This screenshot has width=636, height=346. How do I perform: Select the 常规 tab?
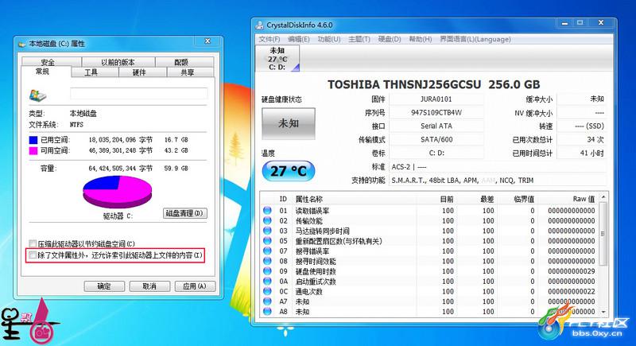tap(46, 72)
